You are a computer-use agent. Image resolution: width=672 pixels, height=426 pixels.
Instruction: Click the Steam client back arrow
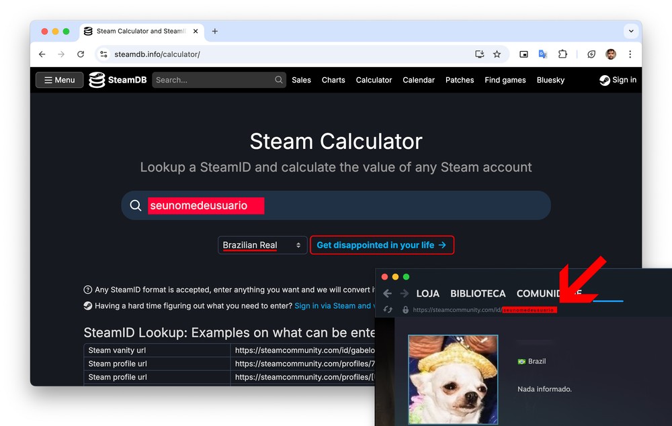coord(387,294)
